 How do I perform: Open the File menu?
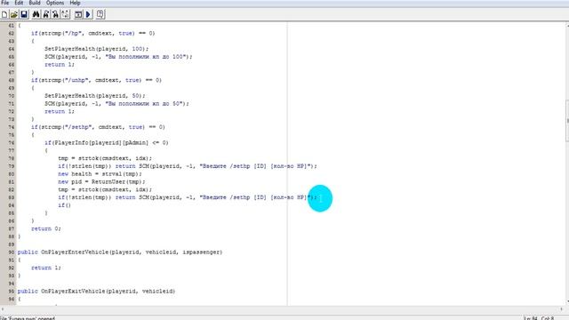click(5, 3)
